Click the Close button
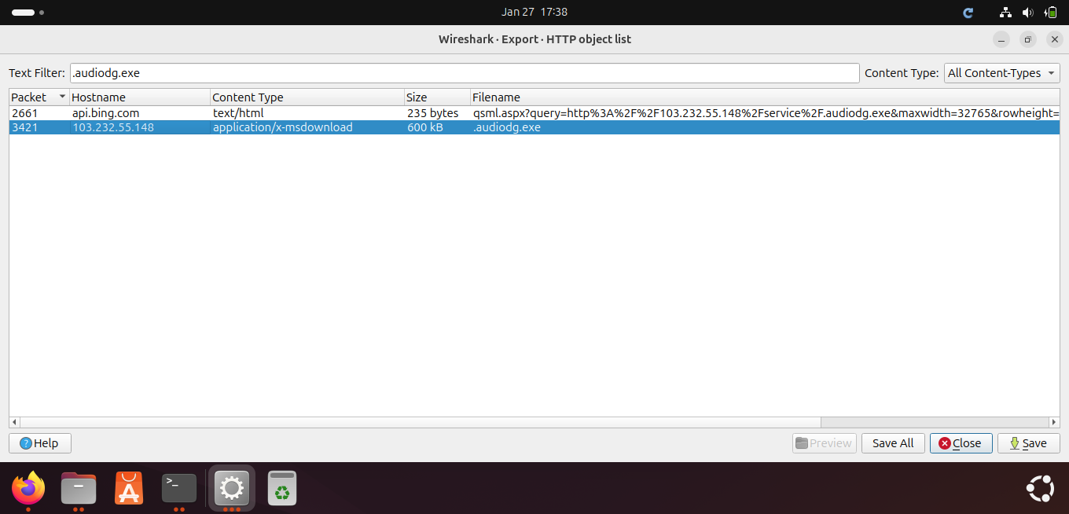The height and width of the screenshot is (514, 1069). click(x=961, y=443)
